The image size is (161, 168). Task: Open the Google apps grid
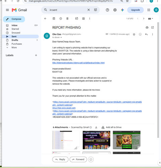tap(149, 10)
